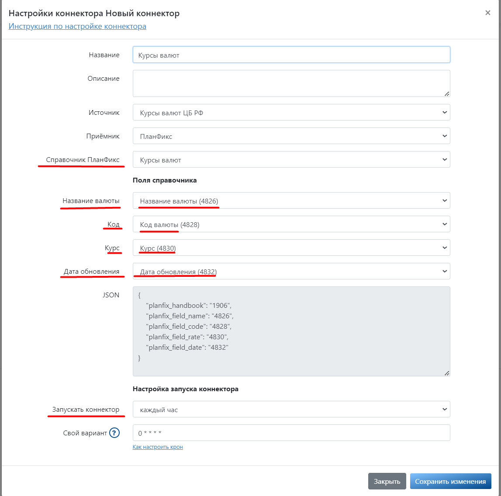Screen dimensions: 501x496
Task: Open the Как настроить крон link
Action: coord(158,447)
